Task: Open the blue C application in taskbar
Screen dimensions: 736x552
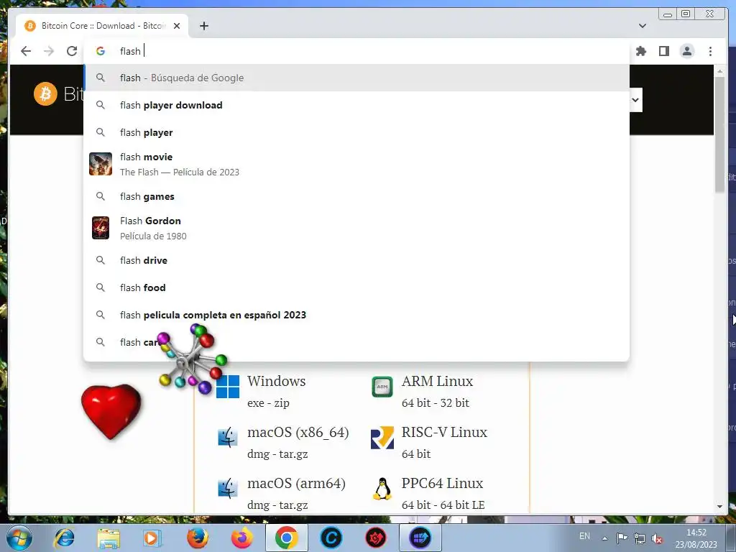Action: tap(331, 538)
